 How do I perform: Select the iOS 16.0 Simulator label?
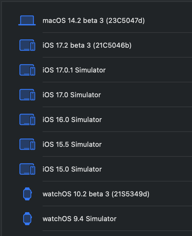[x=72, y=120]
